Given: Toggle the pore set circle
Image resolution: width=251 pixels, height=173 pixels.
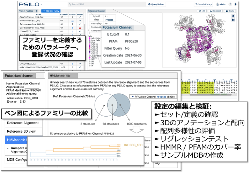Looking at the screenshot, I should coord(89,42).
